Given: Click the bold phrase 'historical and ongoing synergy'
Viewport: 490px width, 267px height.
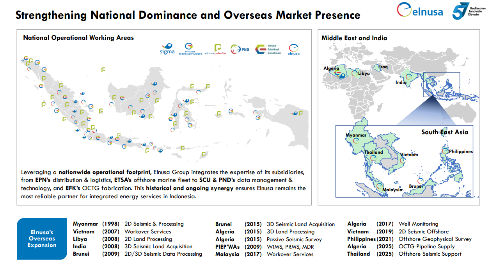Looking at the screenshot, I should coord(190,188).
